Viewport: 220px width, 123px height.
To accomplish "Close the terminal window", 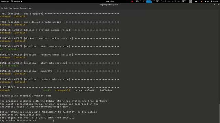I will pos(218,5).
